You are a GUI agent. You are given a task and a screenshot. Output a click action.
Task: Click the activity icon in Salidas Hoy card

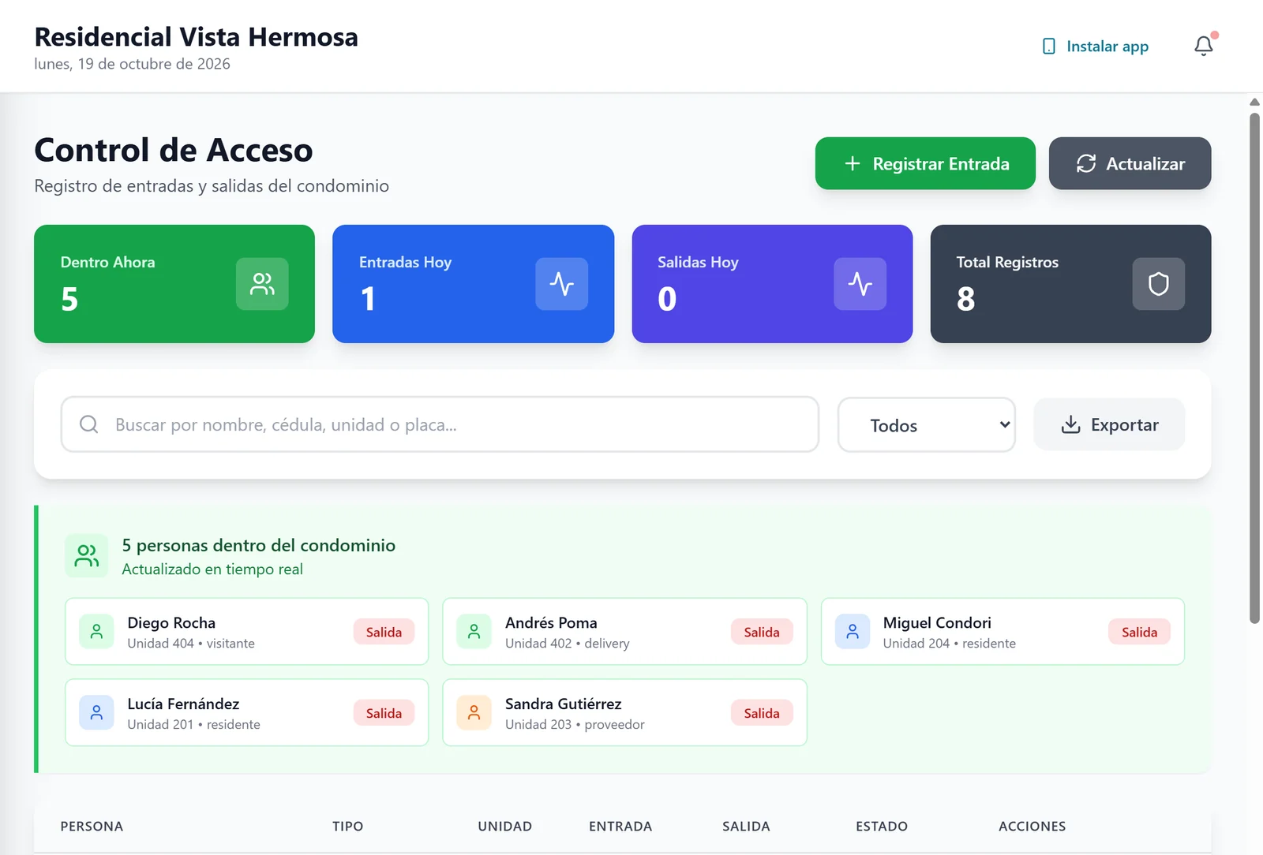(860, 284)
